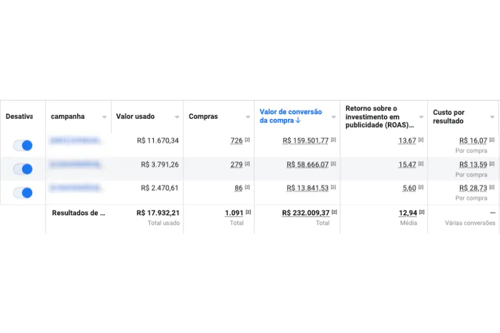Click footnote [2] icon beside 726 purchases
Viewport: 500px width, 333px height.
pos(247,140)
